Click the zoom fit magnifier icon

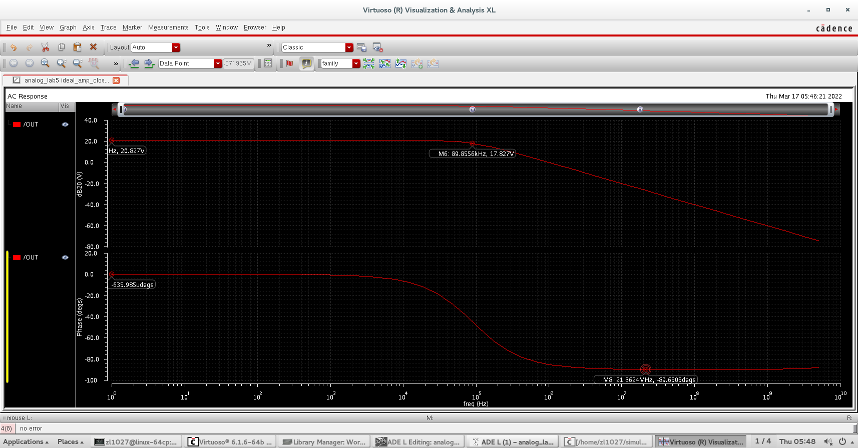point(45,63)
